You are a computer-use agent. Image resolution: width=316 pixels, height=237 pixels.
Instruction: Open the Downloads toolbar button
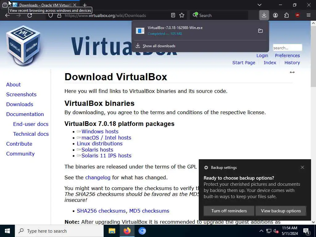pyautogui.click(x=264, y=15)
